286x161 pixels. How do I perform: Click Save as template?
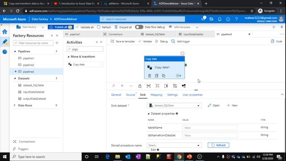click(x=122, y=42)
